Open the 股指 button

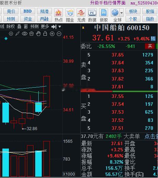click(150, 11)
